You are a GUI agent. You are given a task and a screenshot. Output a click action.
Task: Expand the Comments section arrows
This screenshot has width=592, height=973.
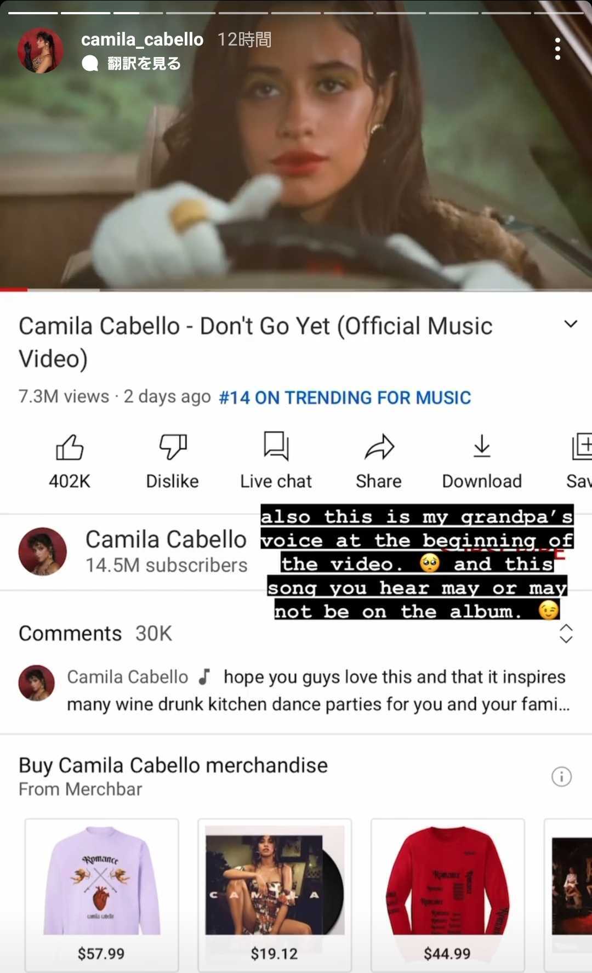pos(566,634)
